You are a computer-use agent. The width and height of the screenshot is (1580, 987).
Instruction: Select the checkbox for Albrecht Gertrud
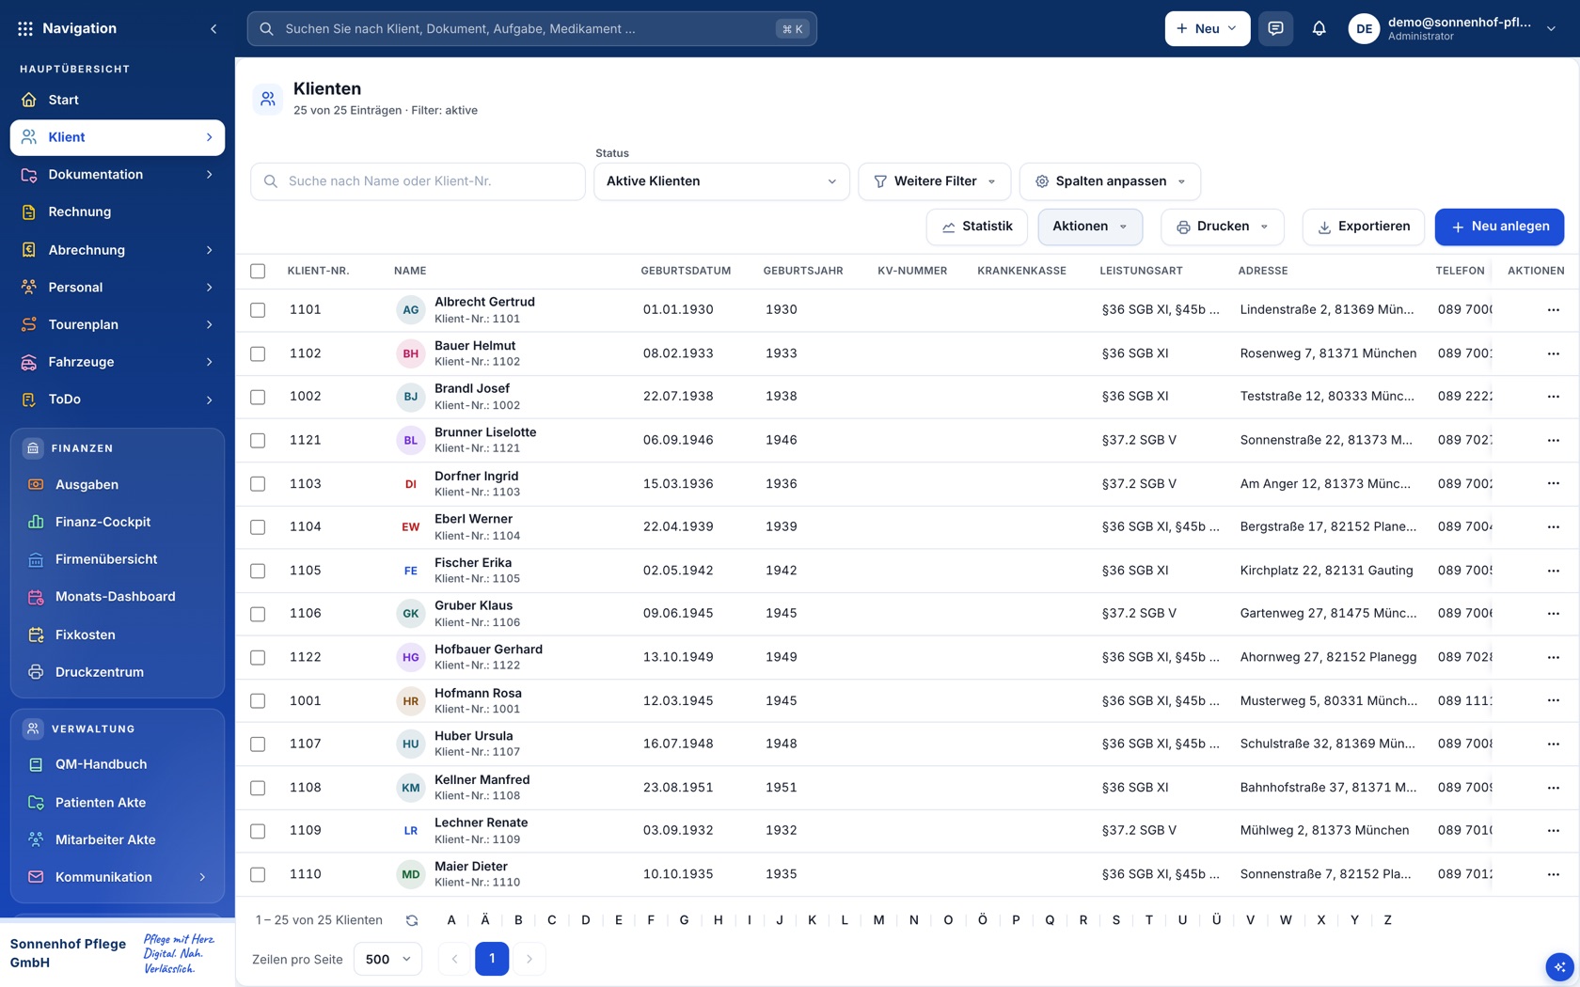[258, 310]
